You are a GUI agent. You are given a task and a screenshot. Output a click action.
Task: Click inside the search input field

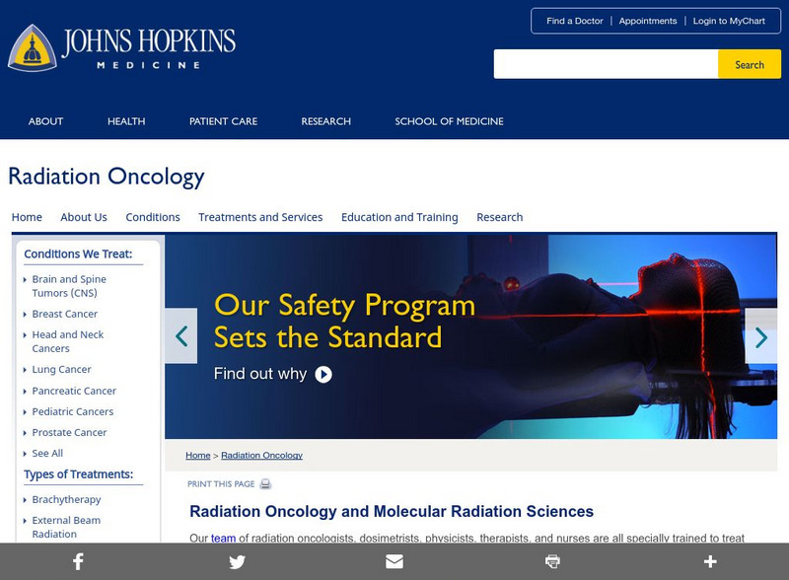(602, 63)
